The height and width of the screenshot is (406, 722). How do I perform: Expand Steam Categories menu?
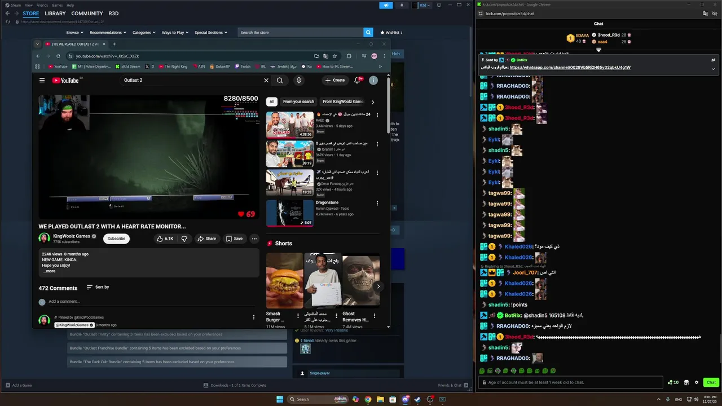coord(144,33)
